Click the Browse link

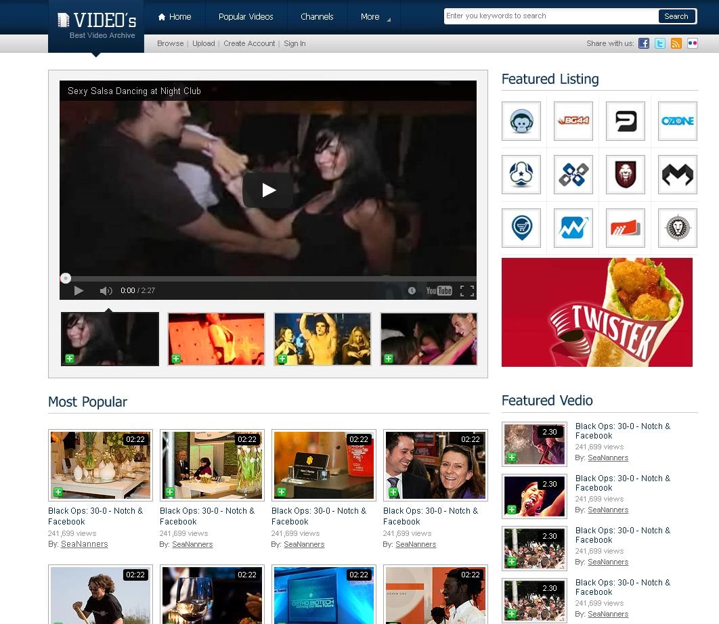click(170, 43)
